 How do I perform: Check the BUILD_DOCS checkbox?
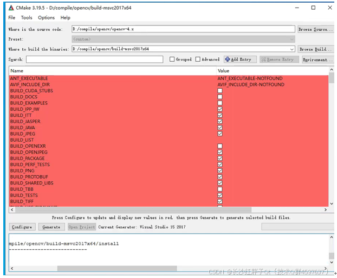coord(220,97)
